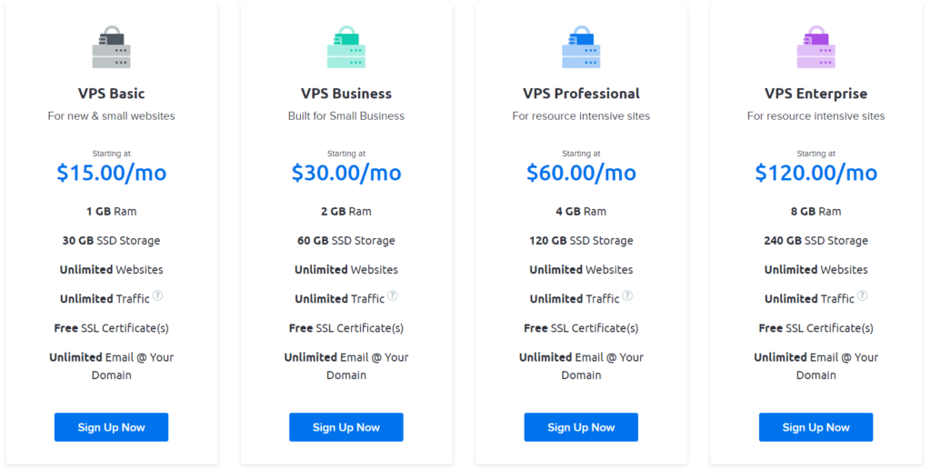Click the $15.00/mo price

pyautogui.click(x=111, y=173)
